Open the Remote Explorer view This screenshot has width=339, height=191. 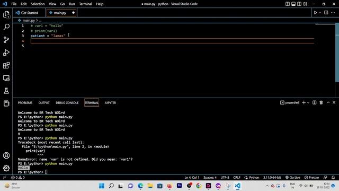click(6, 78)
